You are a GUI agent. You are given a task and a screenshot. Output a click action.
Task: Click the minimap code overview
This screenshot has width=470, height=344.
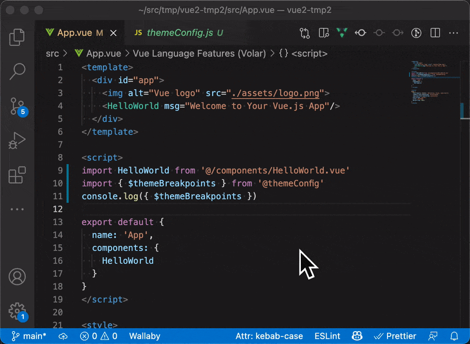[434, 83]
